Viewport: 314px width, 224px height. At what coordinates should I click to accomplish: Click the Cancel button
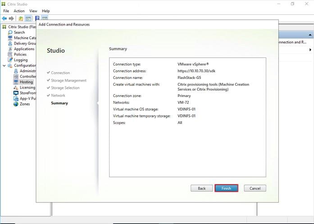255,188
